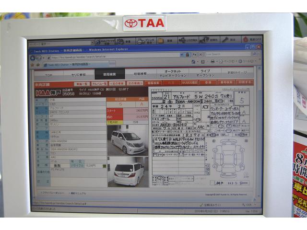307x230 pixels.
Task: Click the Internet Explorer forward arrow
Action: tap(39, 57)
